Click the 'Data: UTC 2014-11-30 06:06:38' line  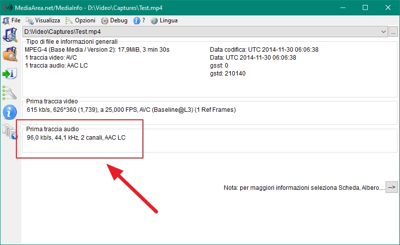tap(253, 58)
